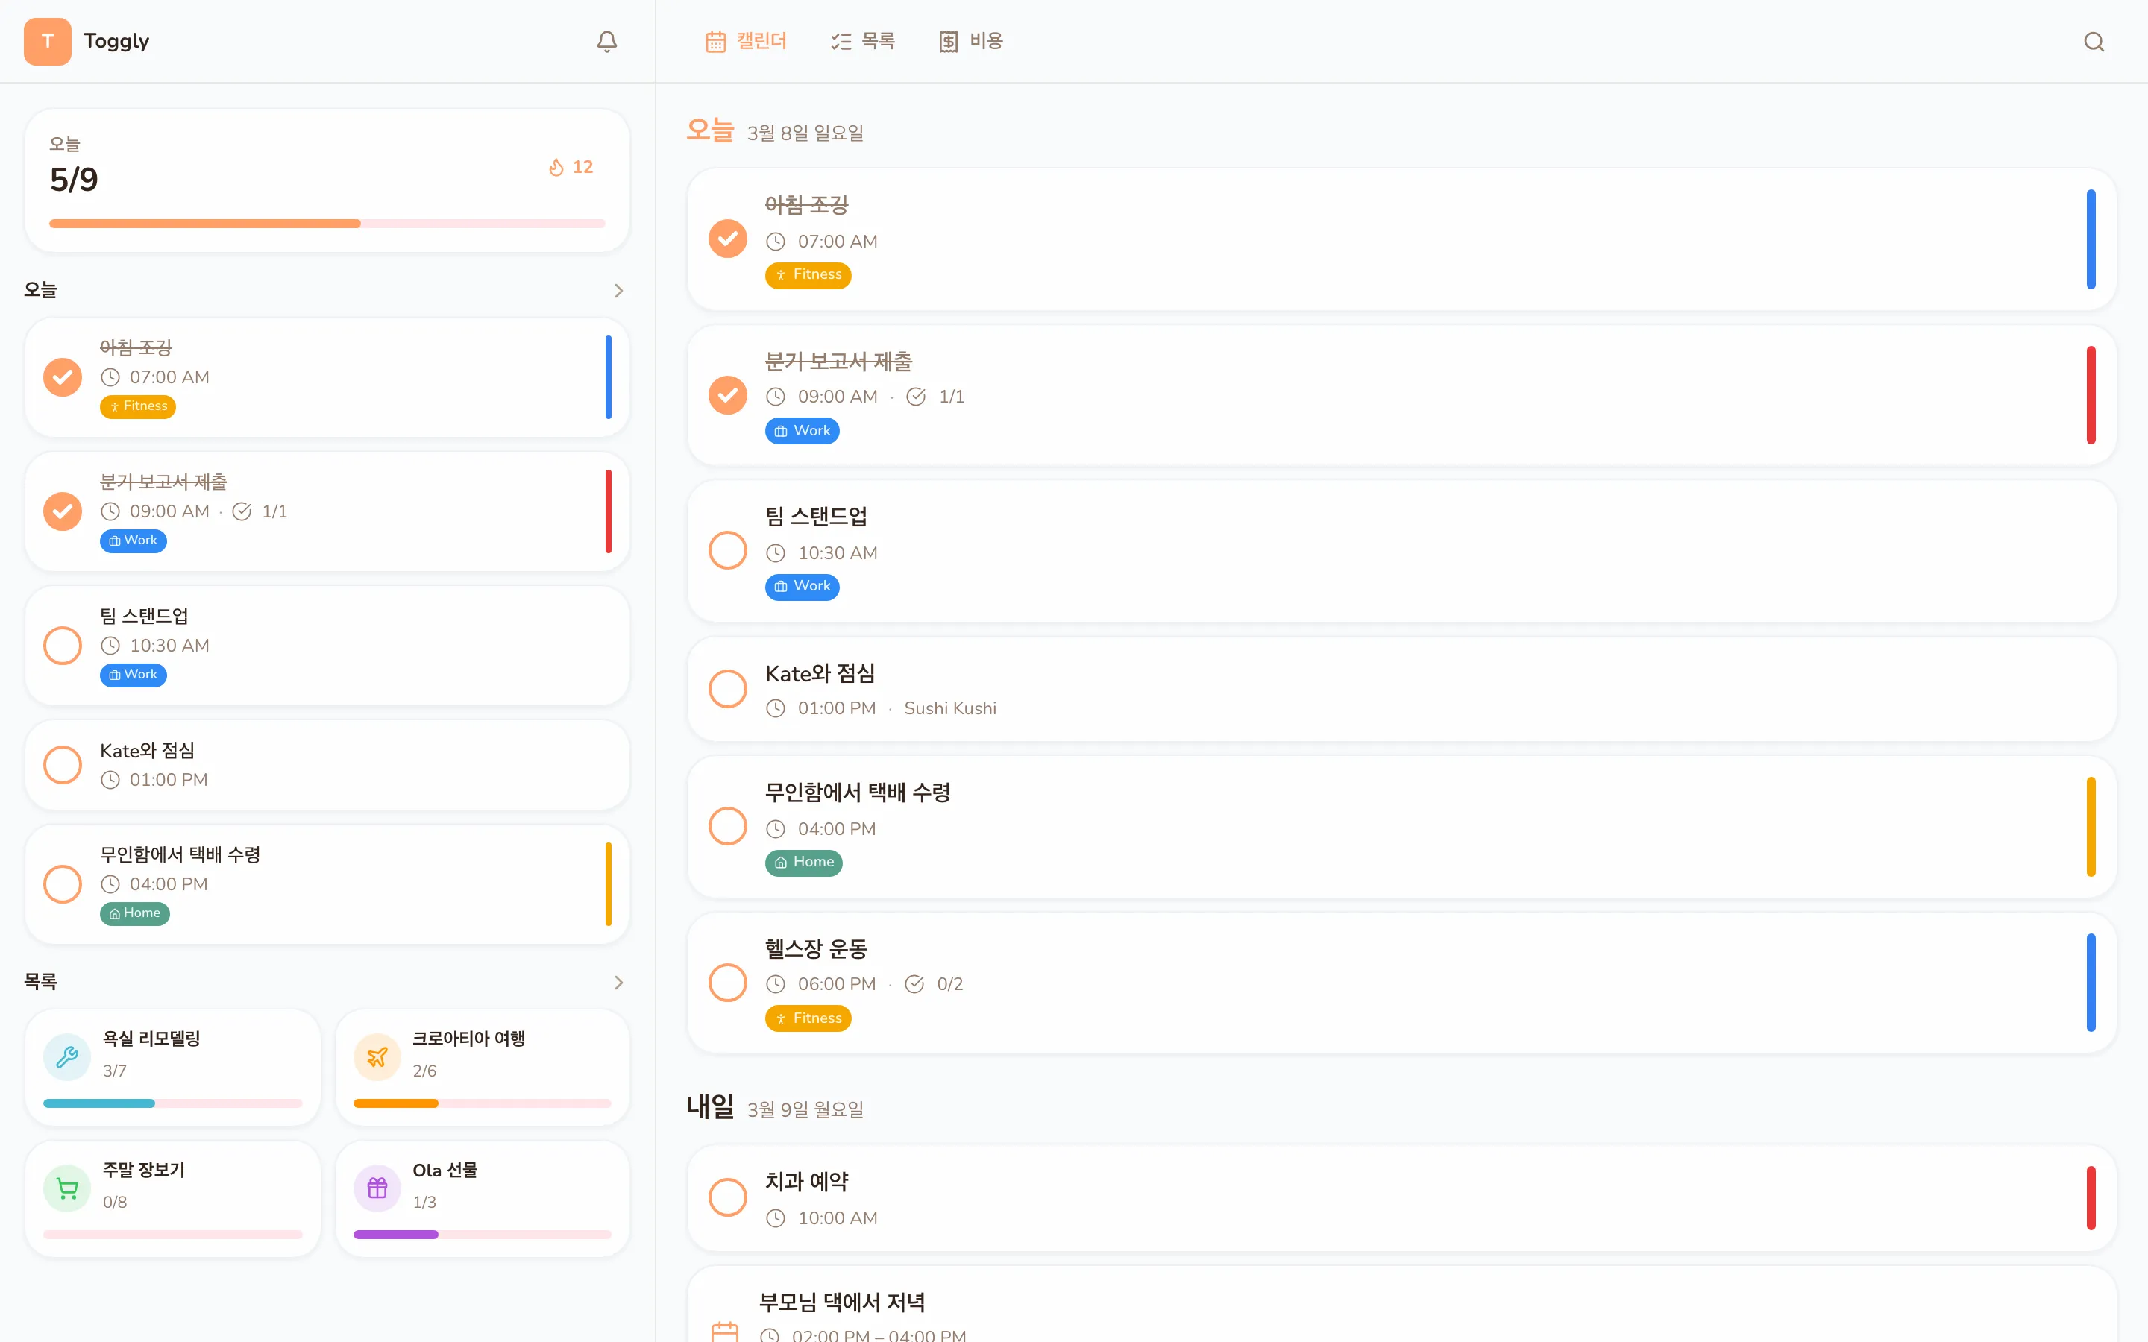
Task: Open the 치과 예약 task title
Action: coord(807,1182)
